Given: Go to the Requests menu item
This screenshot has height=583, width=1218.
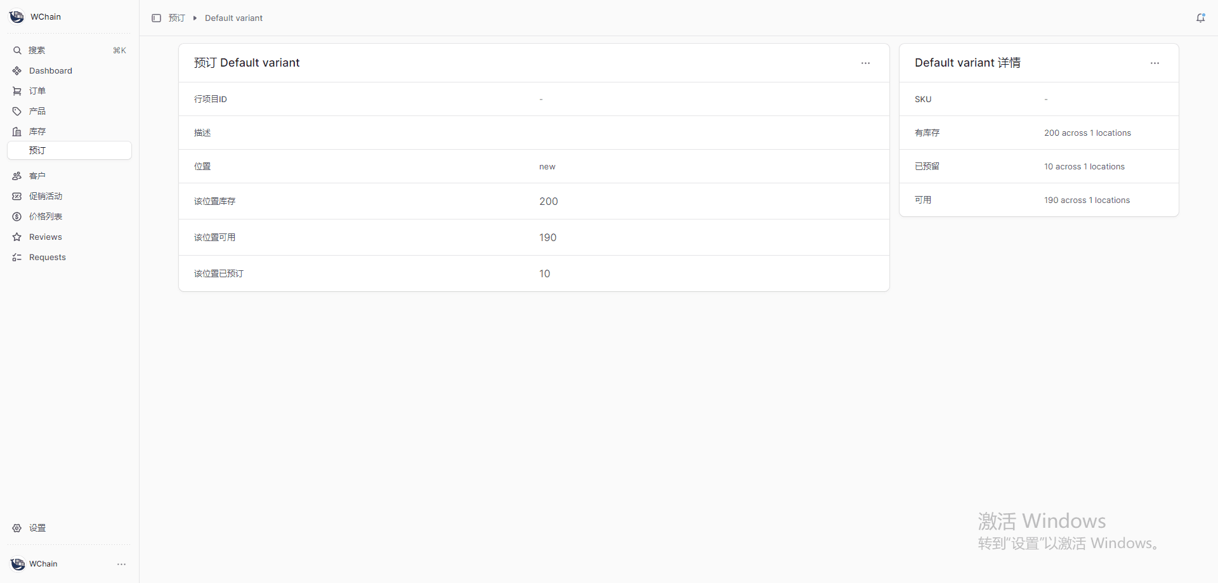Looking at the screenshot, I should coord(47,257).
